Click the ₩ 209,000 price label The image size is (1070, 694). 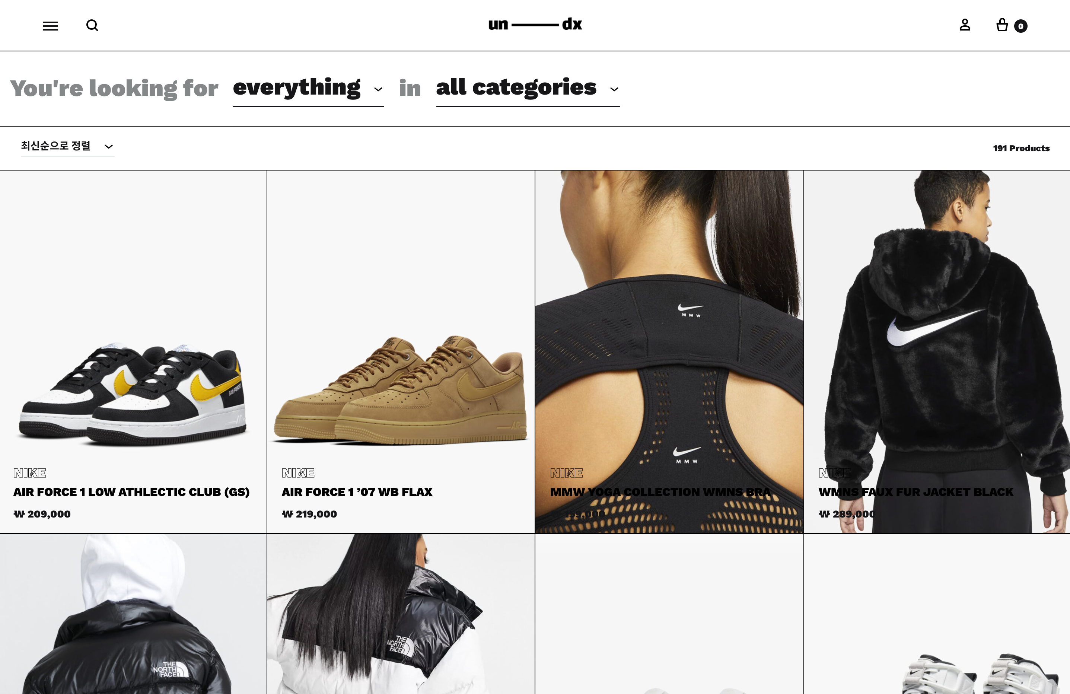coord(42,514)
